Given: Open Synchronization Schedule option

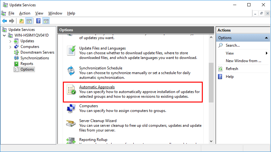Looking at the screenshot, I should pos(101,68).
